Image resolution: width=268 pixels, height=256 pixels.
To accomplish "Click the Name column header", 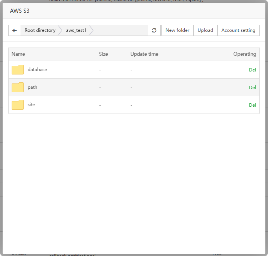I will coord(18,54).
